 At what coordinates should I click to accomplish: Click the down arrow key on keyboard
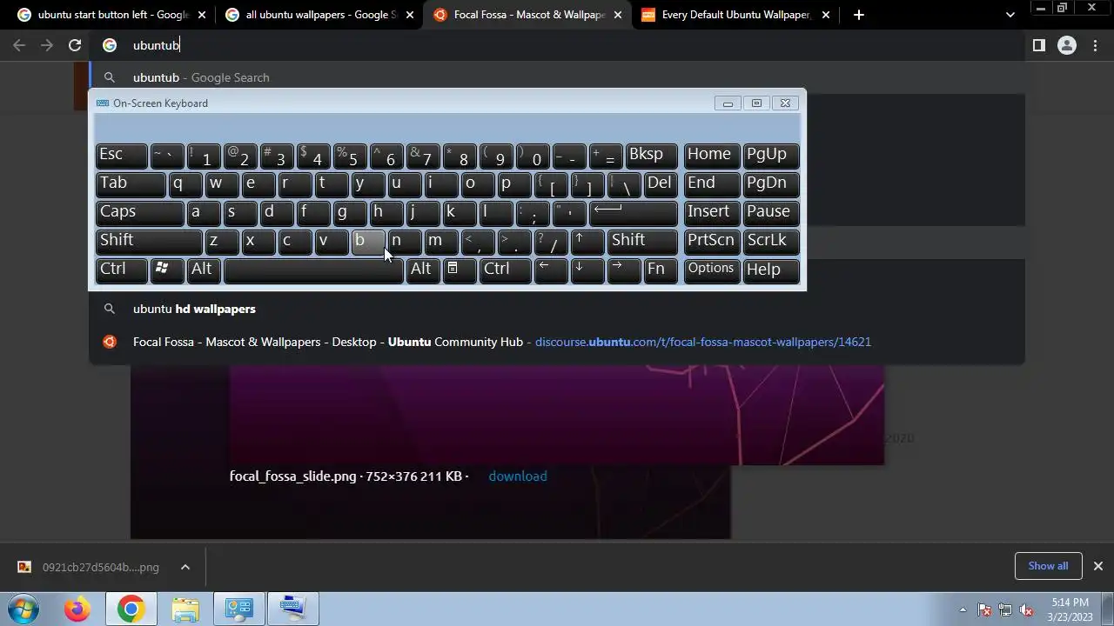[587, 270]
